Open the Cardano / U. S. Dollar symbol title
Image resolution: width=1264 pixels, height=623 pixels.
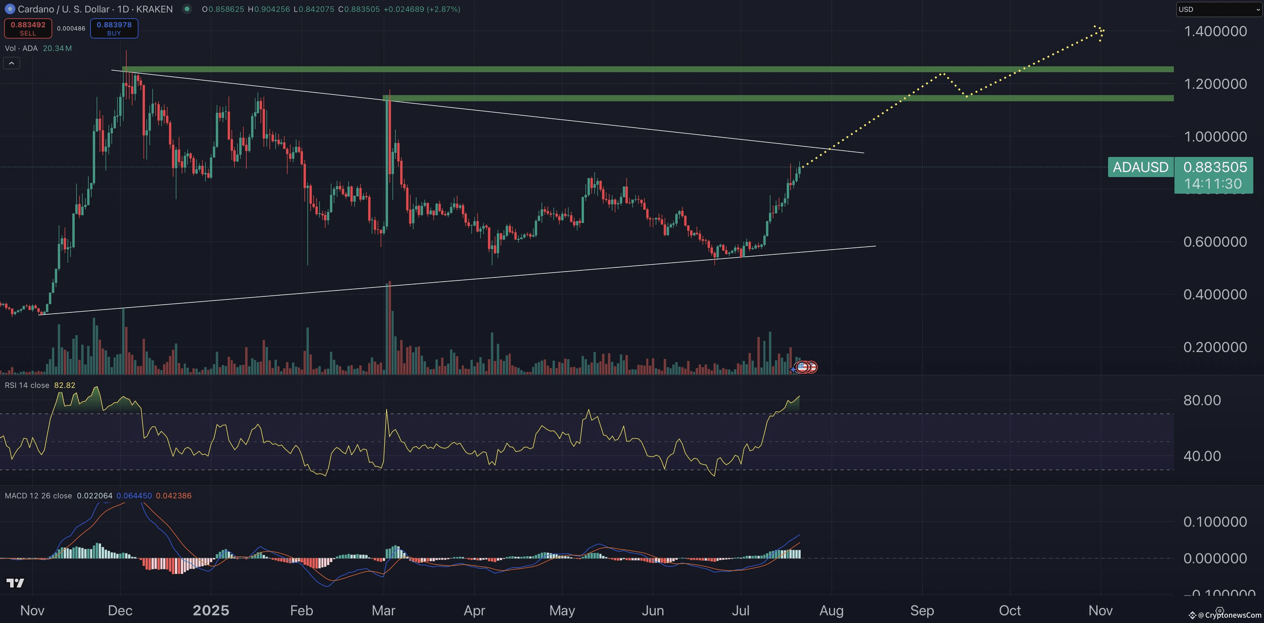pyautogui.click(x=95, y=9)
